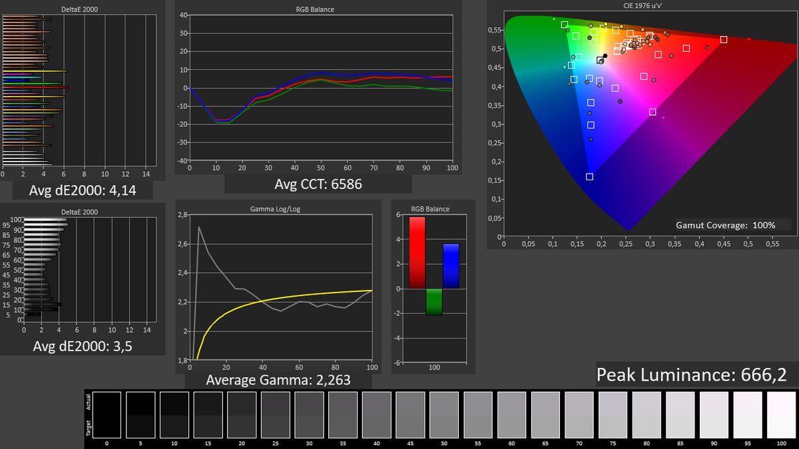The width and height of the screenshot is (799, 449).
Task: Click the blue bar in RGB Balance bar chart
Action: tap(451, 266)
